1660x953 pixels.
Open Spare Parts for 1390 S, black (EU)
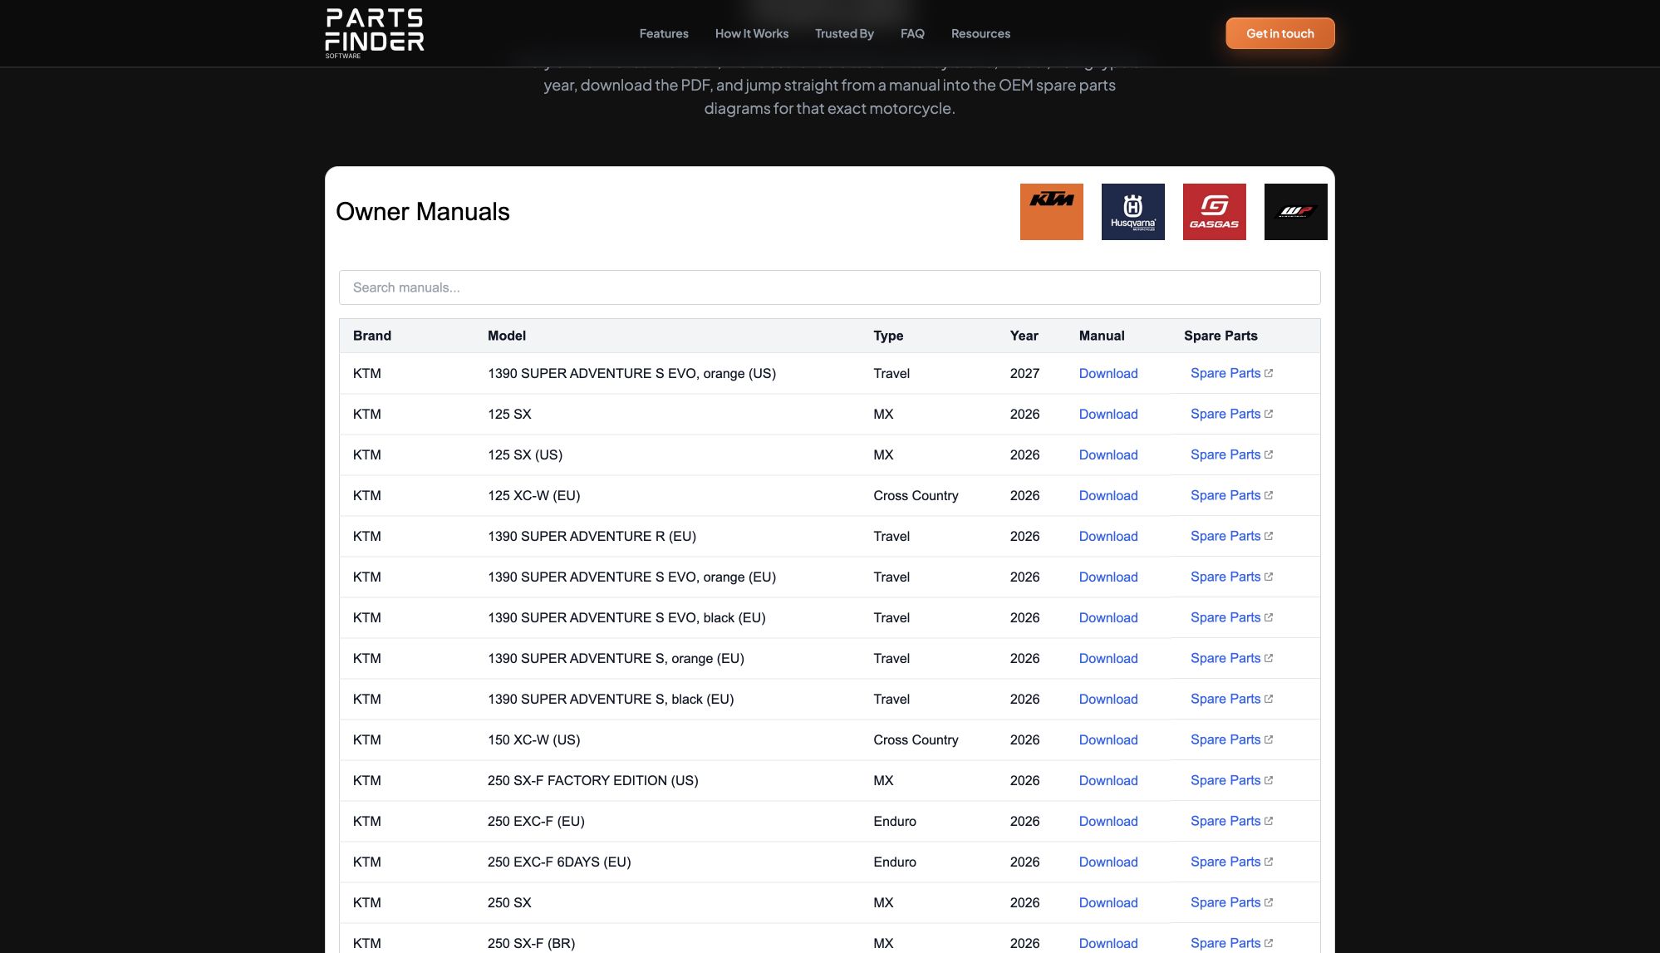coord(1231,700)
